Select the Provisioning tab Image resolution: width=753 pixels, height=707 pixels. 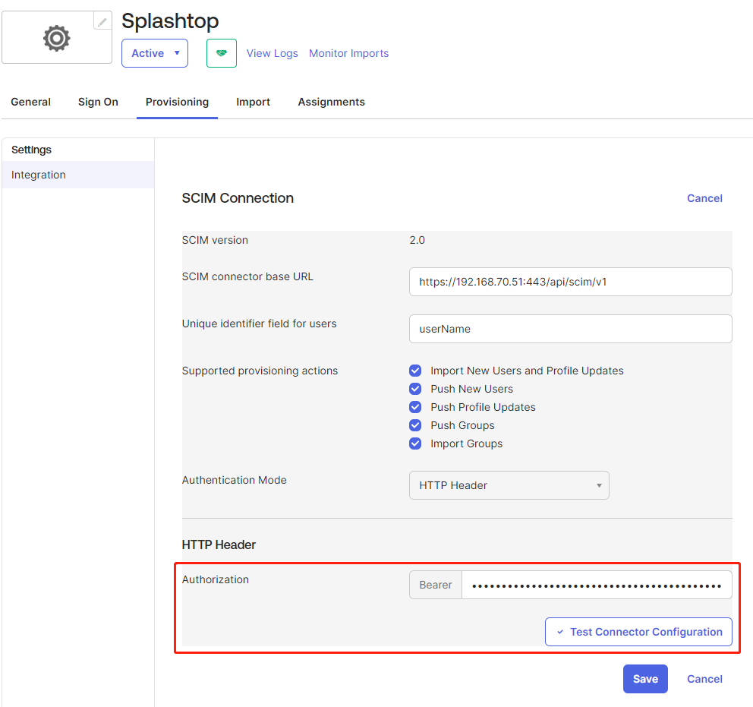[x=177, y=102]
